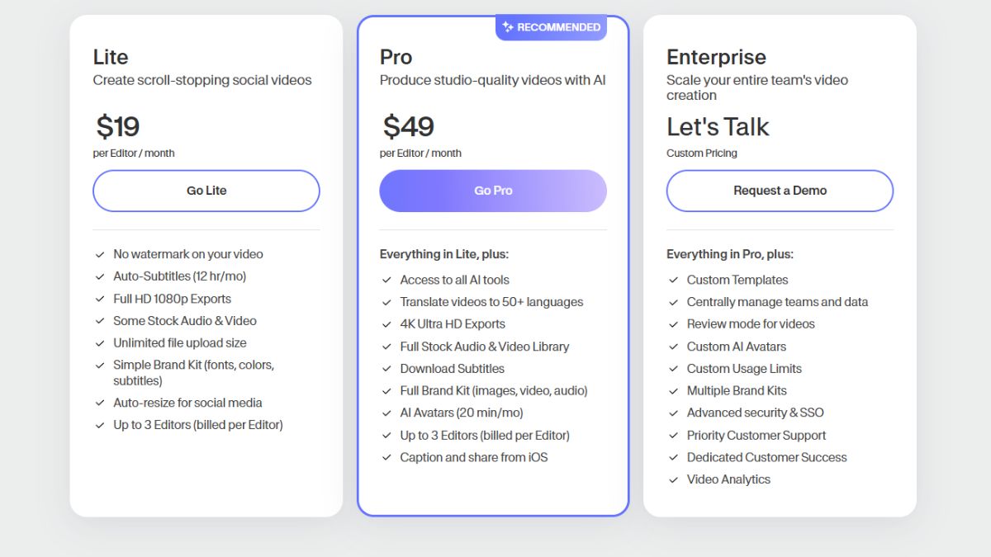Request a Demo for Enterprise
The width and height of the screenshot is (991, 557).
click(780, 191)
